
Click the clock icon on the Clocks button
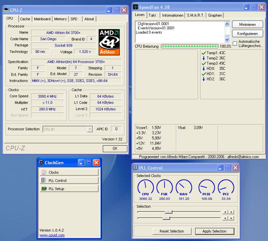[44, 172]
